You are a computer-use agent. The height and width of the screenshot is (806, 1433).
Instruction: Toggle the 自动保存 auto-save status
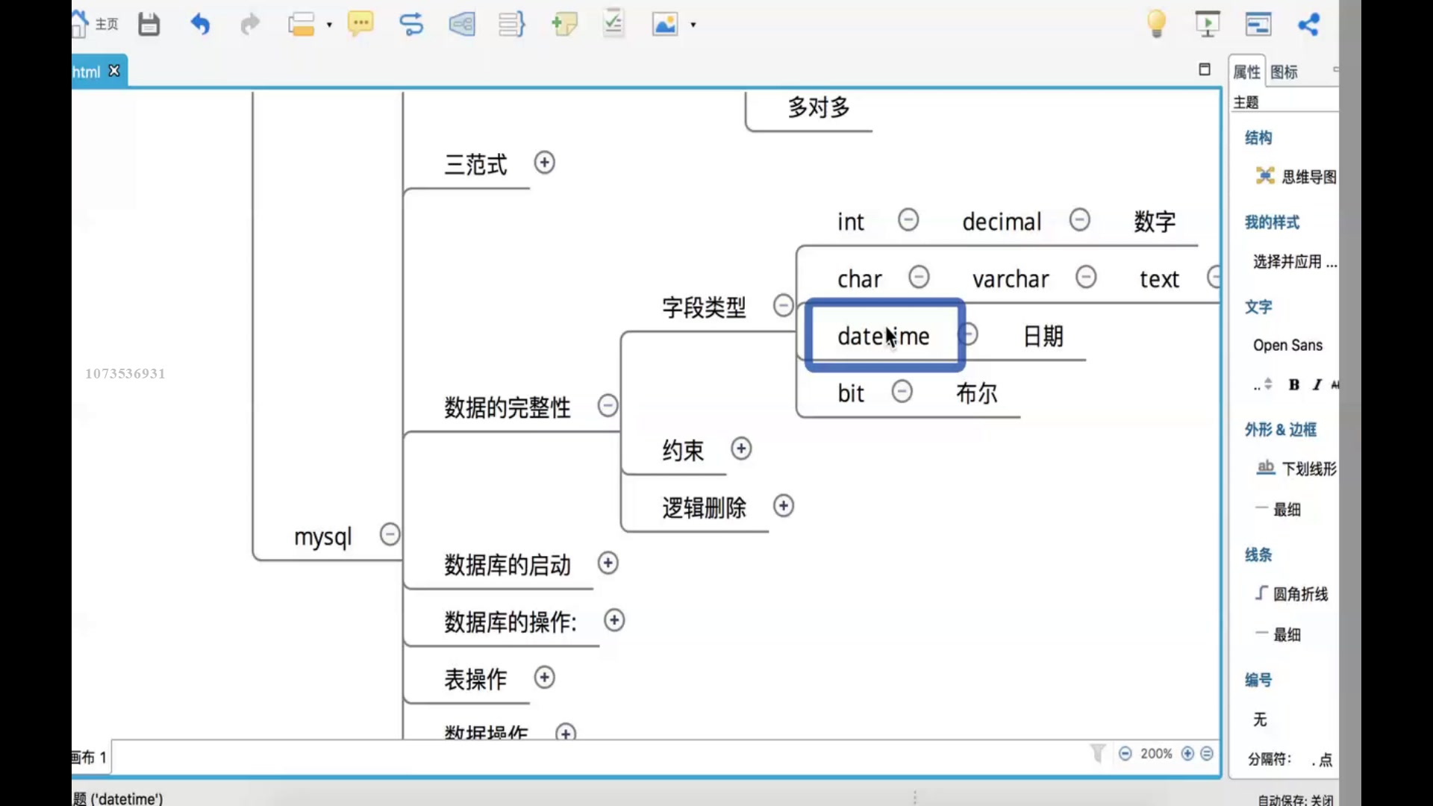(x=1296, y=800)
